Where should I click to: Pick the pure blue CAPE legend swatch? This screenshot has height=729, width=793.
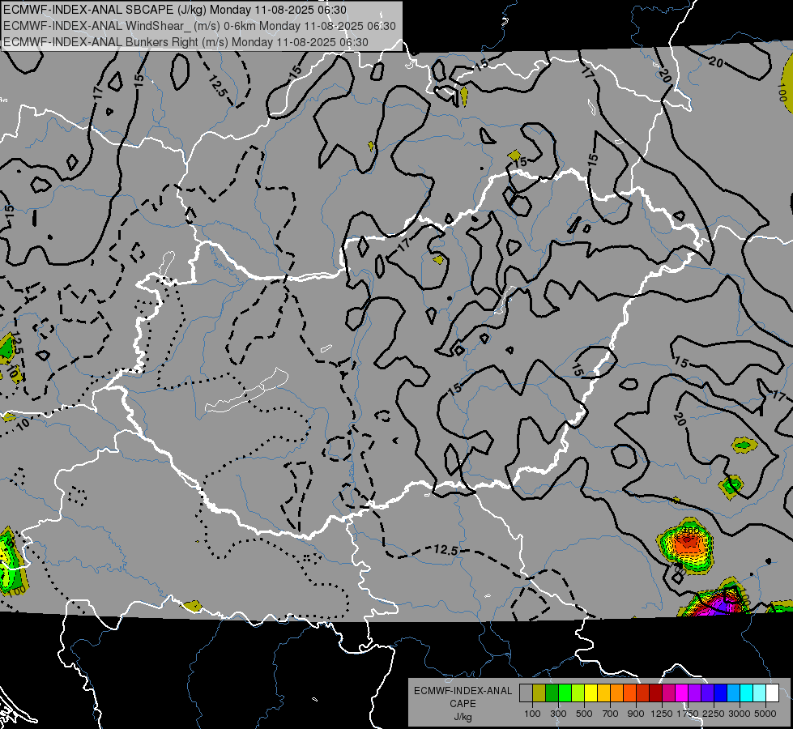pyautogui.click(x=720, y=693)
